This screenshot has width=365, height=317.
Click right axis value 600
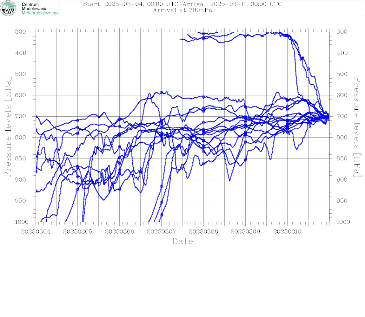click(x=342, y=95)
